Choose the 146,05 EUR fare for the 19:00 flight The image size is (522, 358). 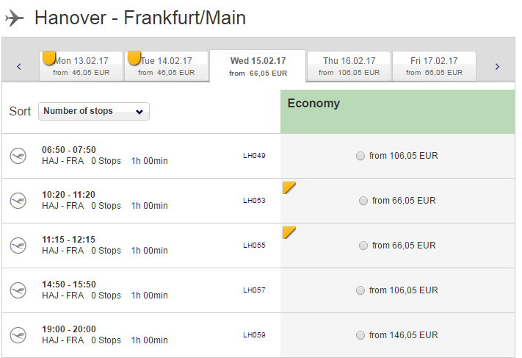click(x=360, y=335)
